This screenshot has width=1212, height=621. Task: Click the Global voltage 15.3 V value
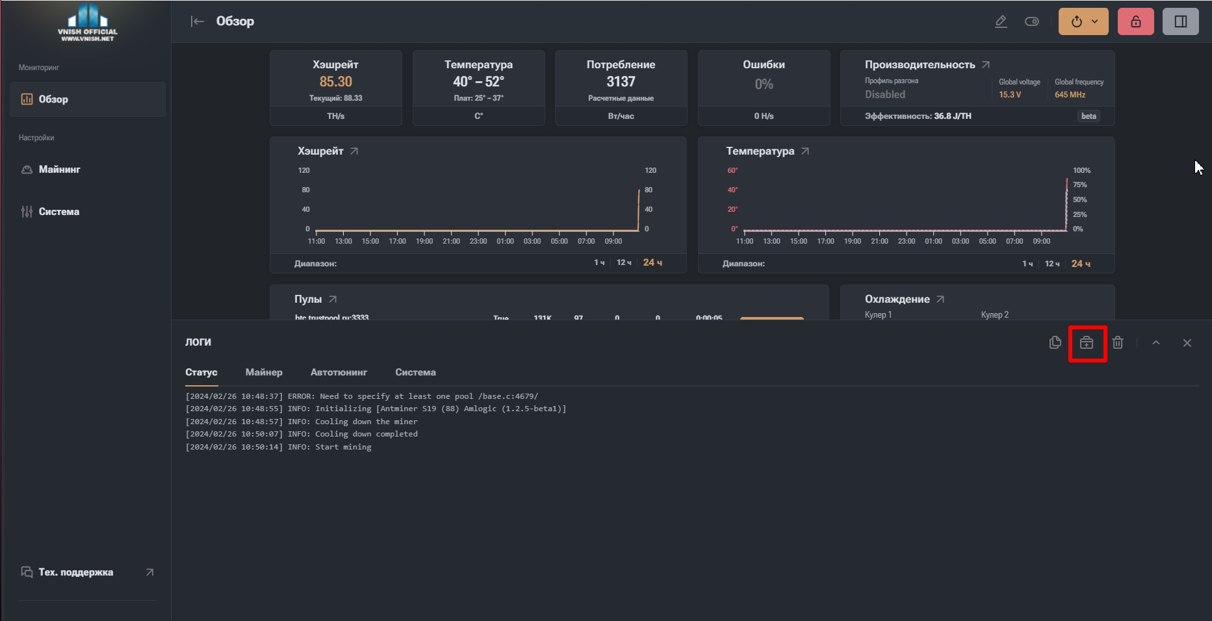coord(1010,95)
